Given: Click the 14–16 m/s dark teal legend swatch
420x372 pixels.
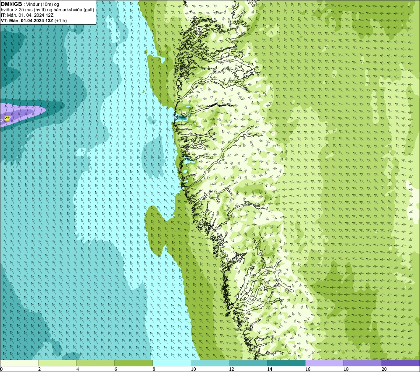Looking at the screenshot, I should (286, 363).
